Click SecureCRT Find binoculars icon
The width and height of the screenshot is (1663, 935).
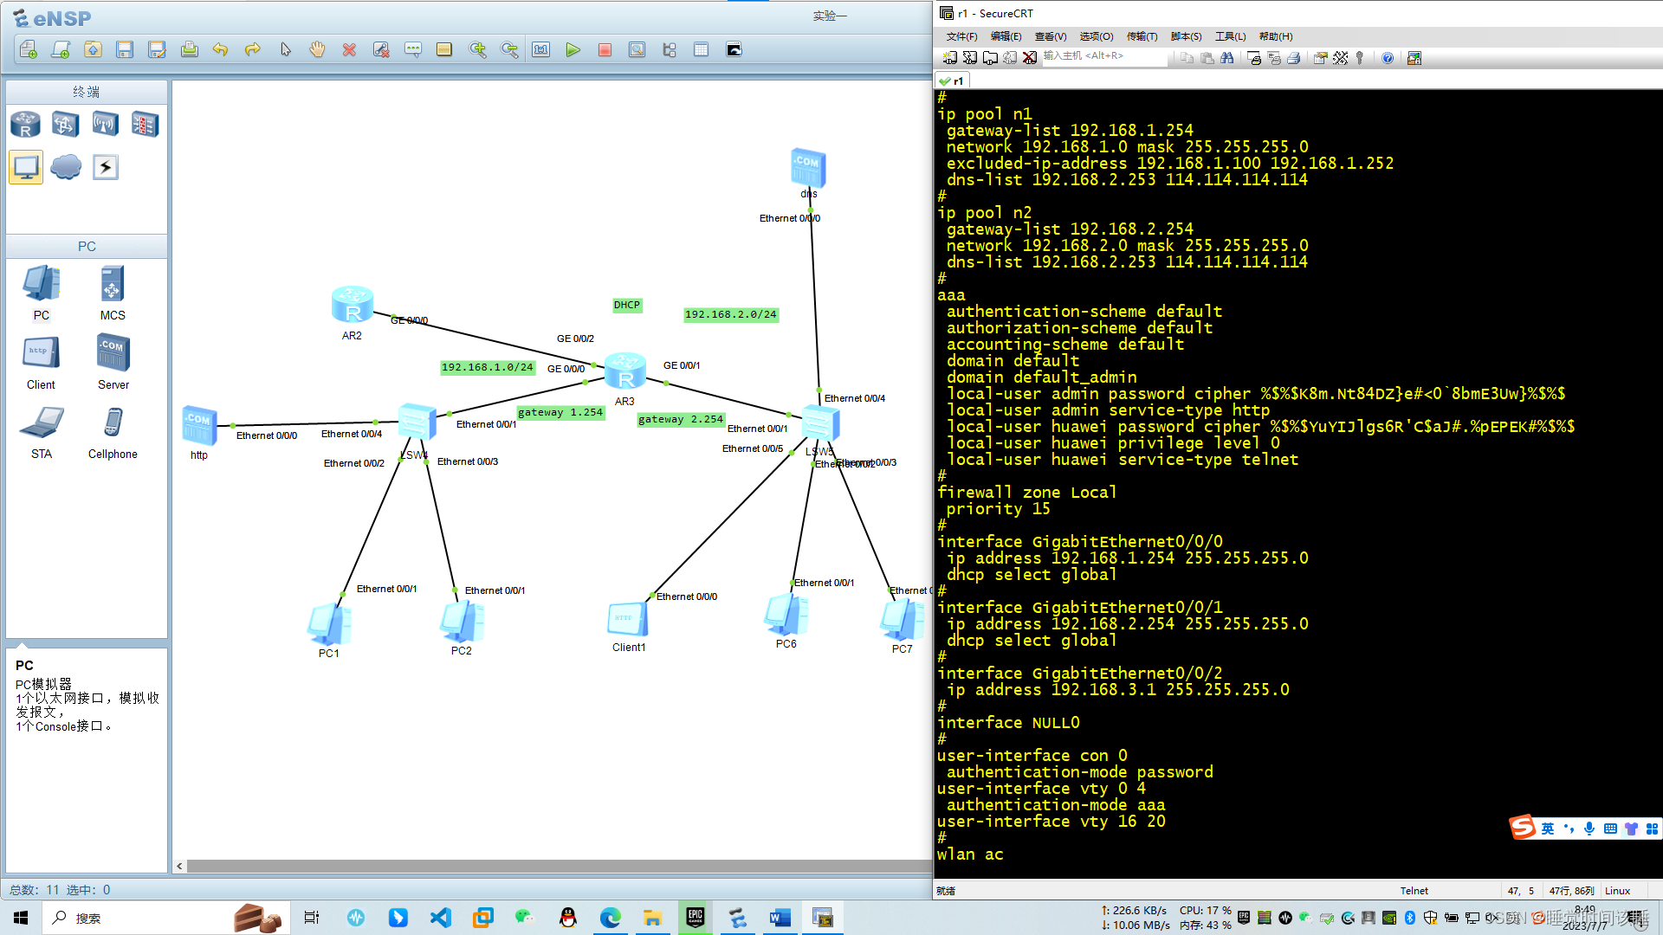pos(1227,58)
